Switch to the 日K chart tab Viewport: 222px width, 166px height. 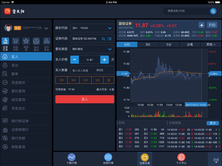pyautogui.click(x=148, y=45)
